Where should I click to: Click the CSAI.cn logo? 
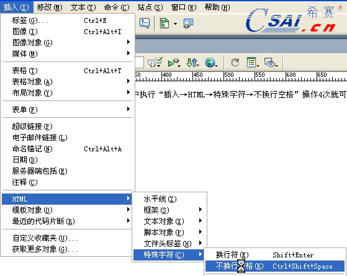(x=295, y=19)
